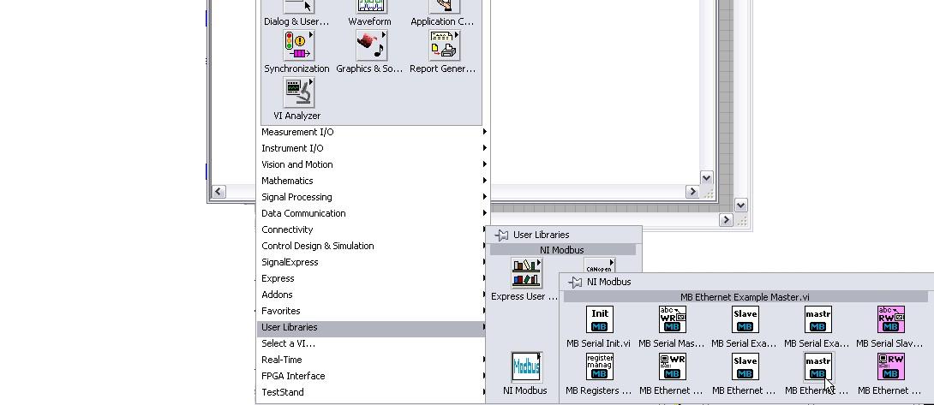The image size is (934, 405).
Task: Open the CANopen library icon
Action: click(x=599, y=265)
